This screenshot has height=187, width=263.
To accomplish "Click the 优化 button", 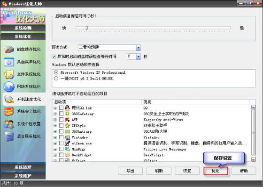I will (216, 171).
